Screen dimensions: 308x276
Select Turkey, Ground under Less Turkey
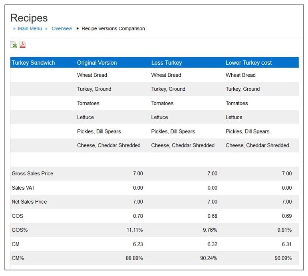pos(168,89)
